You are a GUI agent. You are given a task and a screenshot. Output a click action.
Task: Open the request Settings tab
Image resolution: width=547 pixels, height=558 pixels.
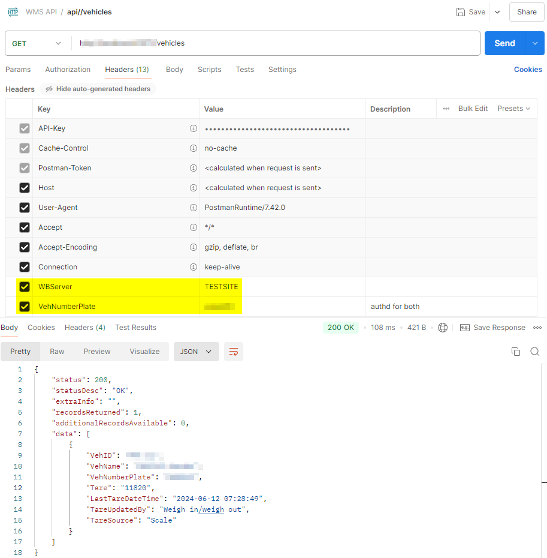coord(282,70)
